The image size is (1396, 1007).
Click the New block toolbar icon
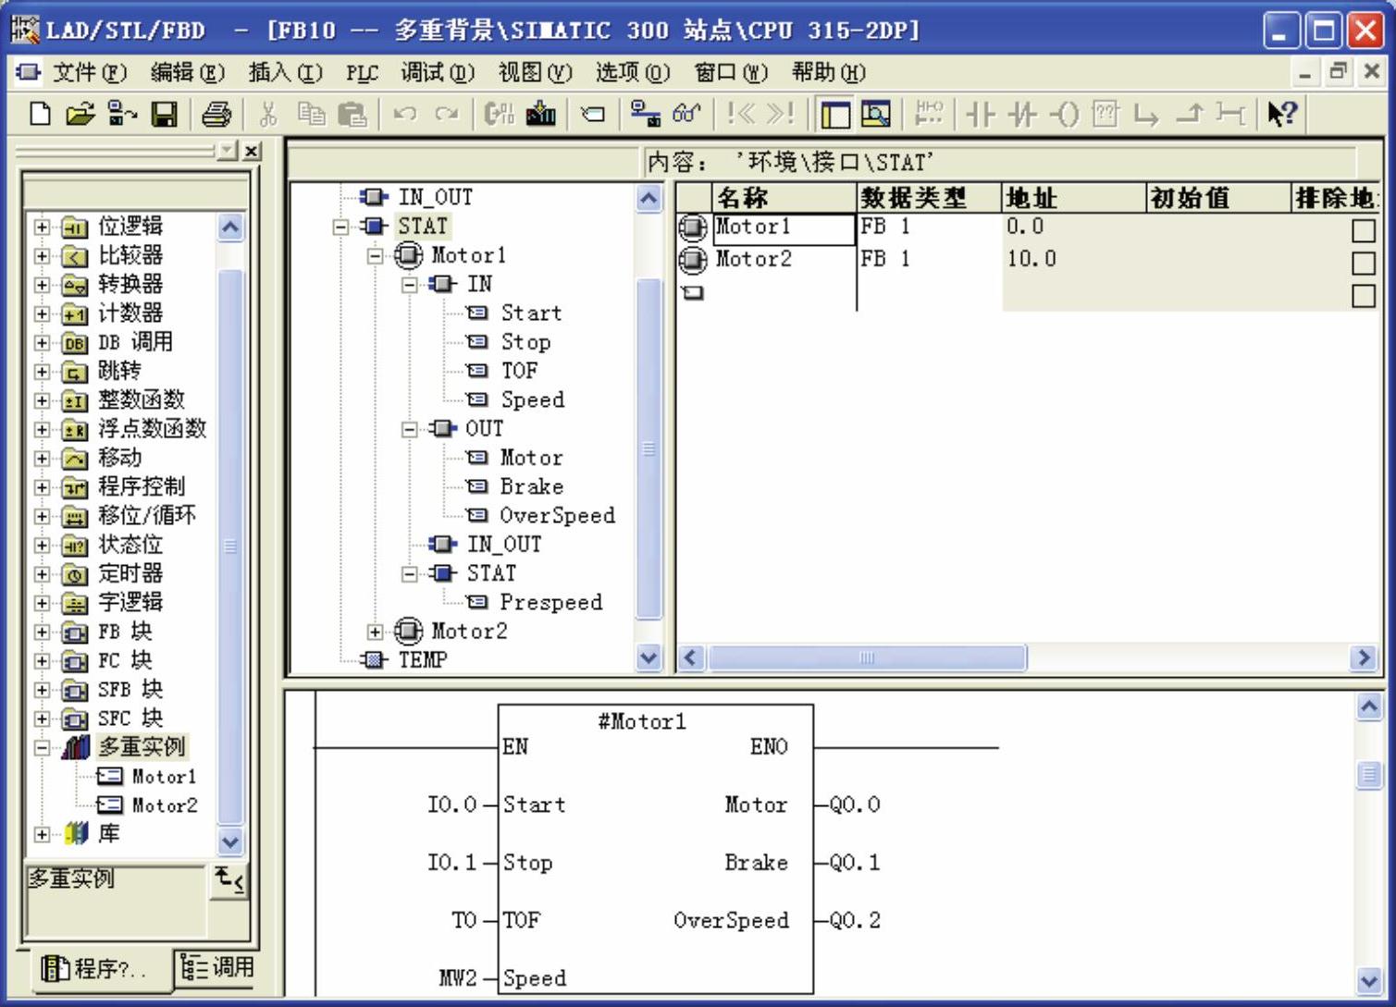point(40,114)
